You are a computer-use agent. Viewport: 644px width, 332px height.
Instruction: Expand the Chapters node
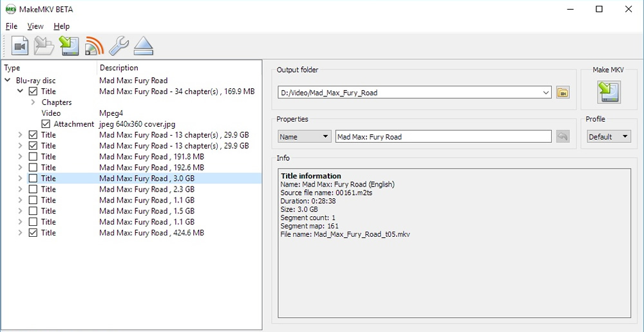coord(33,102)
